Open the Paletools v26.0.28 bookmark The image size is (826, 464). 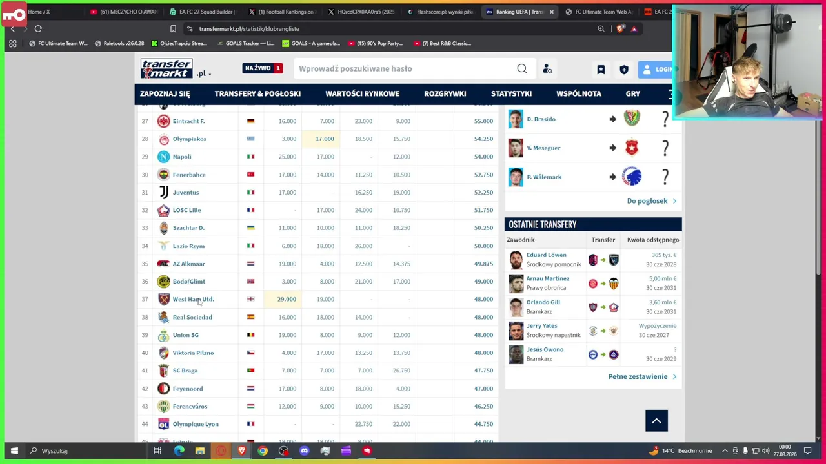coord(119,44)
